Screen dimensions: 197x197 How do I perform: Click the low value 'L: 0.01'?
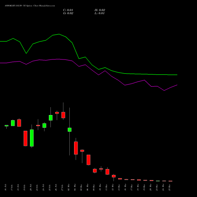tap(99, 13)
